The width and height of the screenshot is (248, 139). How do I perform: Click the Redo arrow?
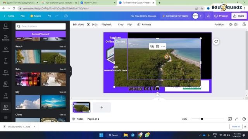coord(57,16)
